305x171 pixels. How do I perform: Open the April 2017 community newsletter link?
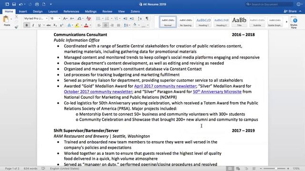[x=165, y=86]
